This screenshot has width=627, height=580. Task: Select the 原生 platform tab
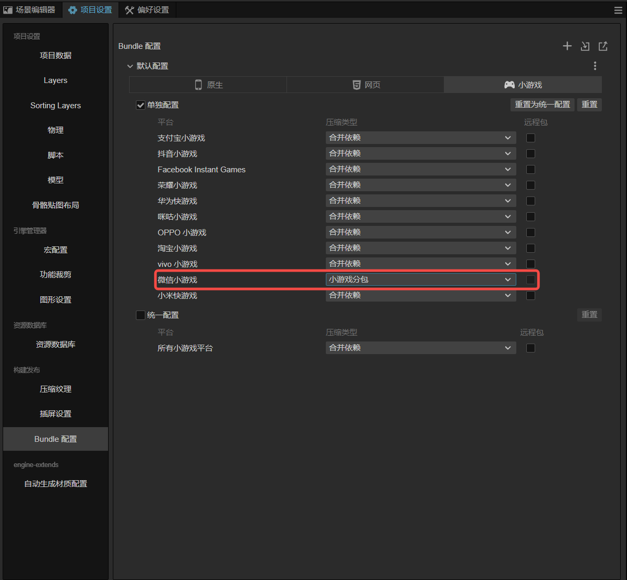(208, 85)
